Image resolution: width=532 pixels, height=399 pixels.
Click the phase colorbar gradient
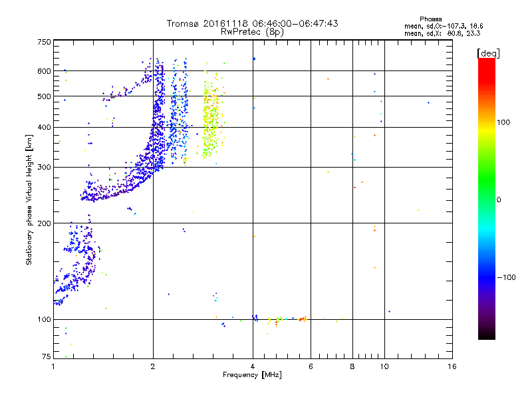tap(487, 198)
